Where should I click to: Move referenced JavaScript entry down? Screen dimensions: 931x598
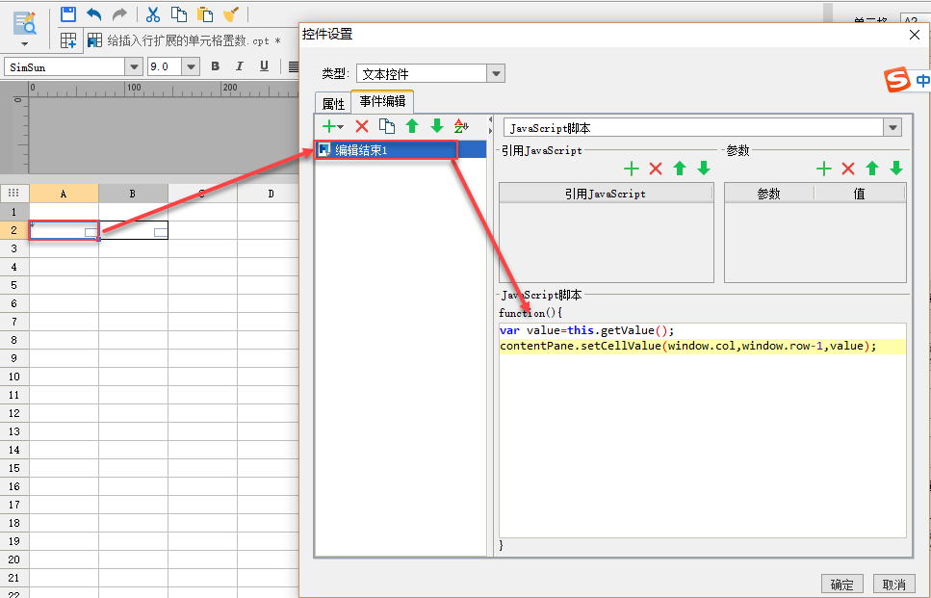(x=704, y=169)
